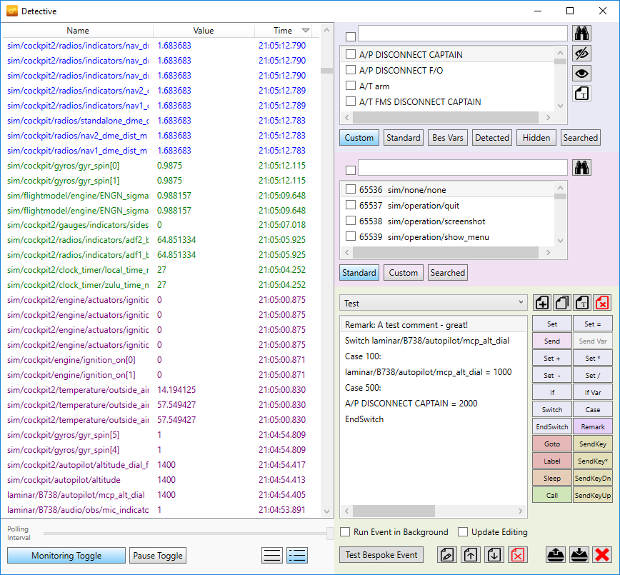The image size is (620, 575).
Task: Select the laminar/B738/autopilot/mcp_alt_dial row in the datarefs list
Action: [161, 495]
